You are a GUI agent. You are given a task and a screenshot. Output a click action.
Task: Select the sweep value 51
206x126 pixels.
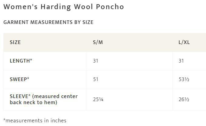[96, 79]
